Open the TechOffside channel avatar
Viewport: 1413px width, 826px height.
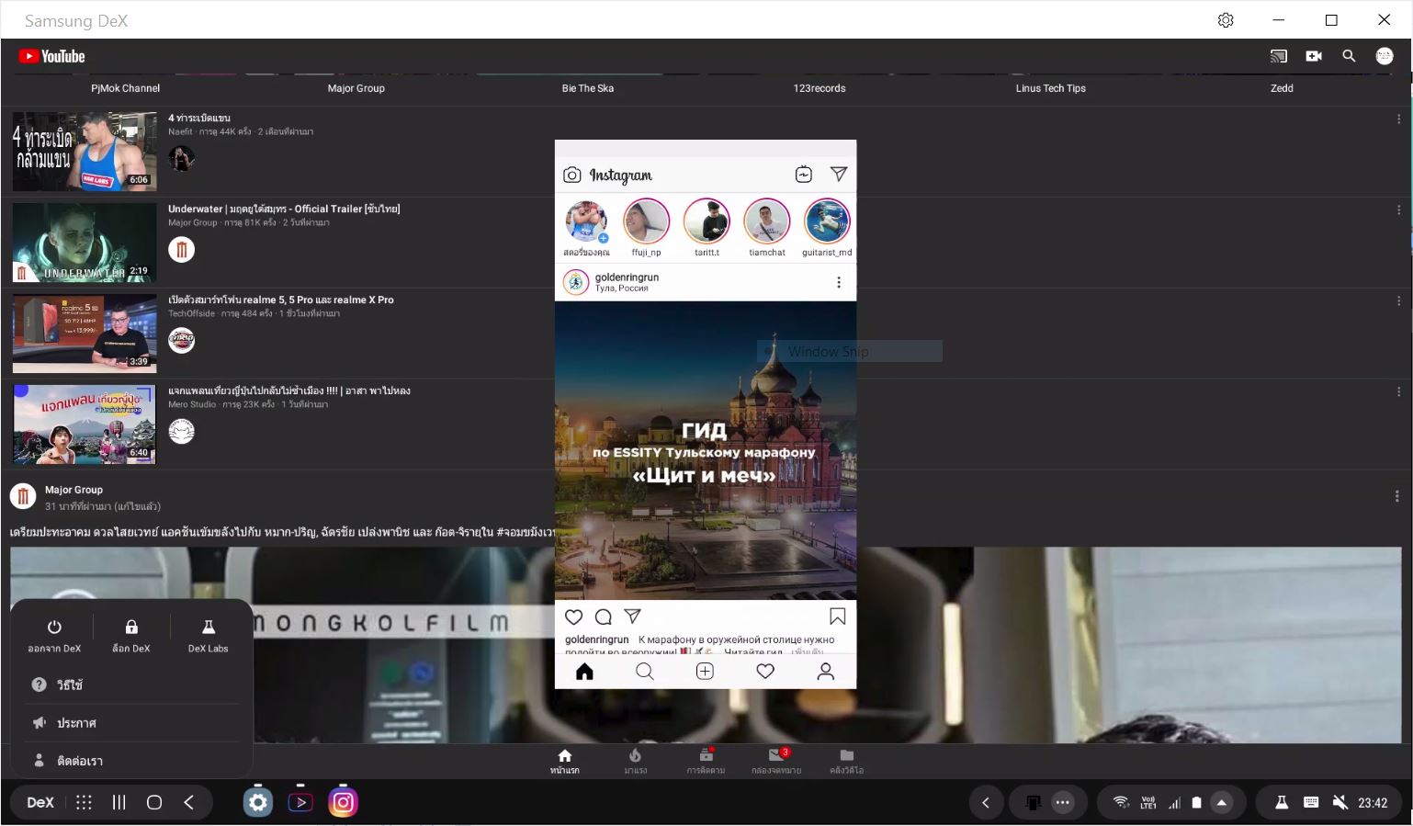[182, 341]
